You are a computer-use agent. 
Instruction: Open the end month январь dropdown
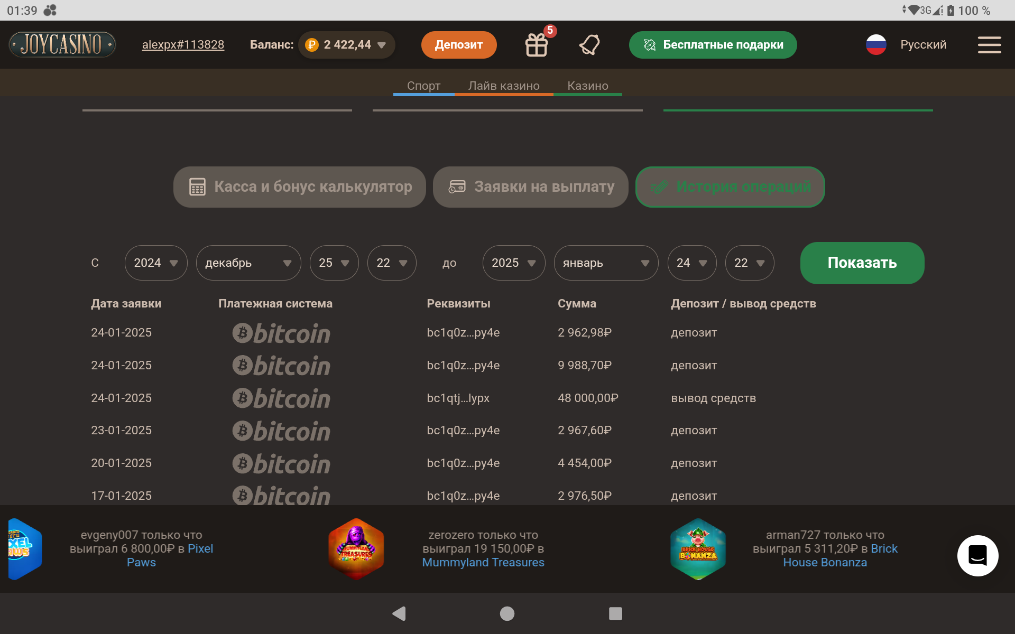tap(606, 263)
